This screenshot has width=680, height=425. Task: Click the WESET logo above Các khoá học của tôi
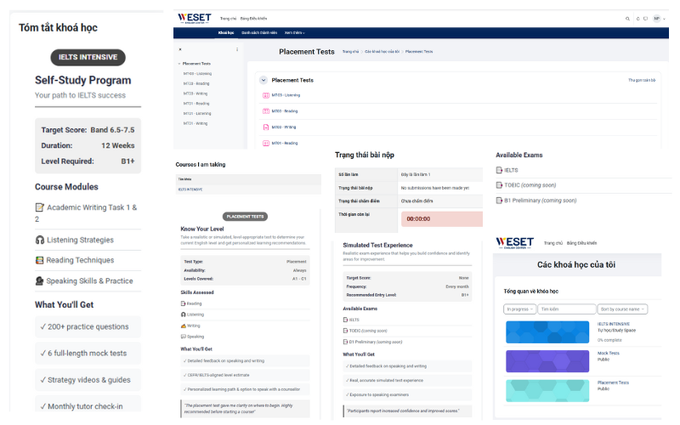[514, 242]
